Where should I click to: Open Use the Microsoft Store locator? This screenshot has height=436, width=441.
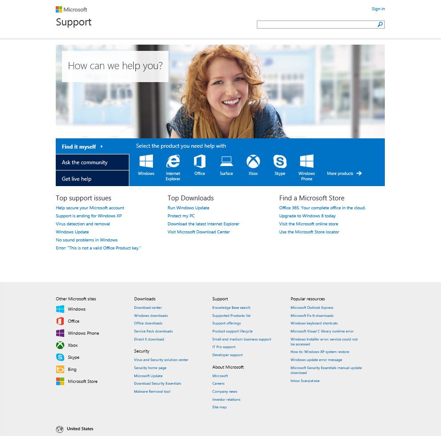point(309,232)
